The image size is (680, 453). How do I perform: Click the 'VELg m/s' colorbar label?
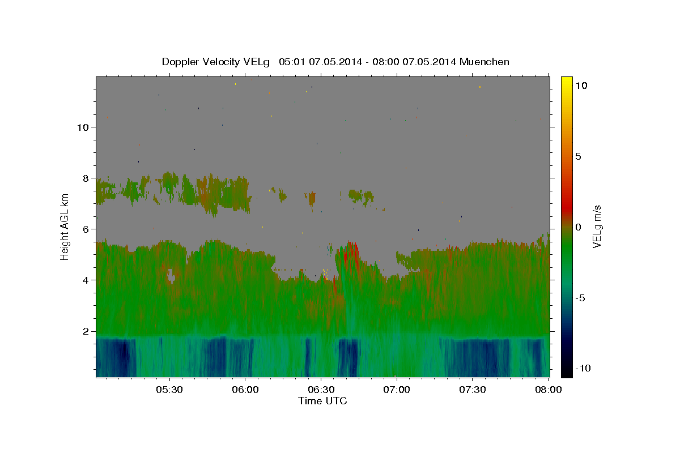pos(596,226)
